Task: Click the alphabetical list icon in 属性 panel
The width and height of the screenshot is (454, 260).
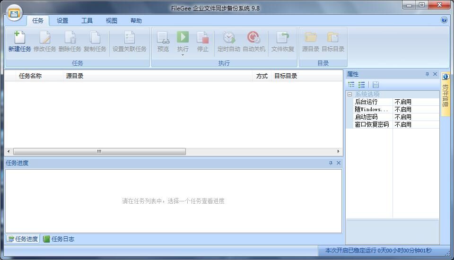Action: point(361,85)
